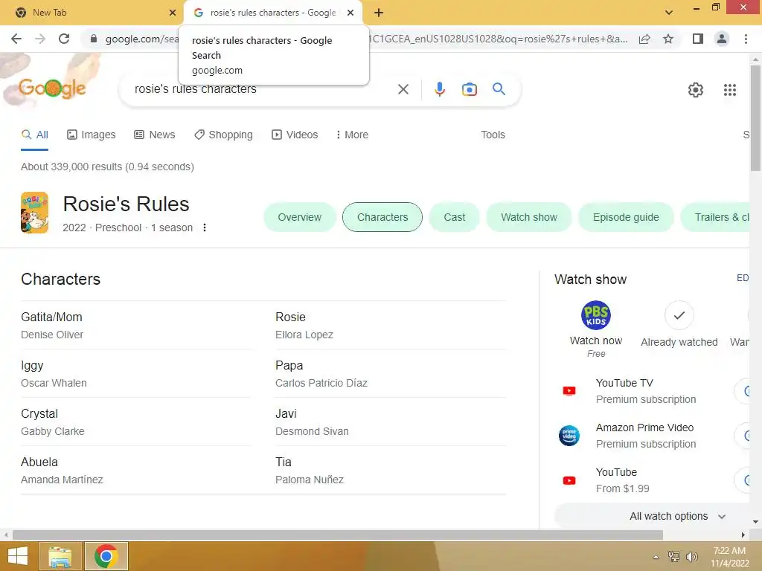This screenshot has width=762, height=571.
Task: Click the YouTube From $1.99 icon
Action: tap(569, 481)
